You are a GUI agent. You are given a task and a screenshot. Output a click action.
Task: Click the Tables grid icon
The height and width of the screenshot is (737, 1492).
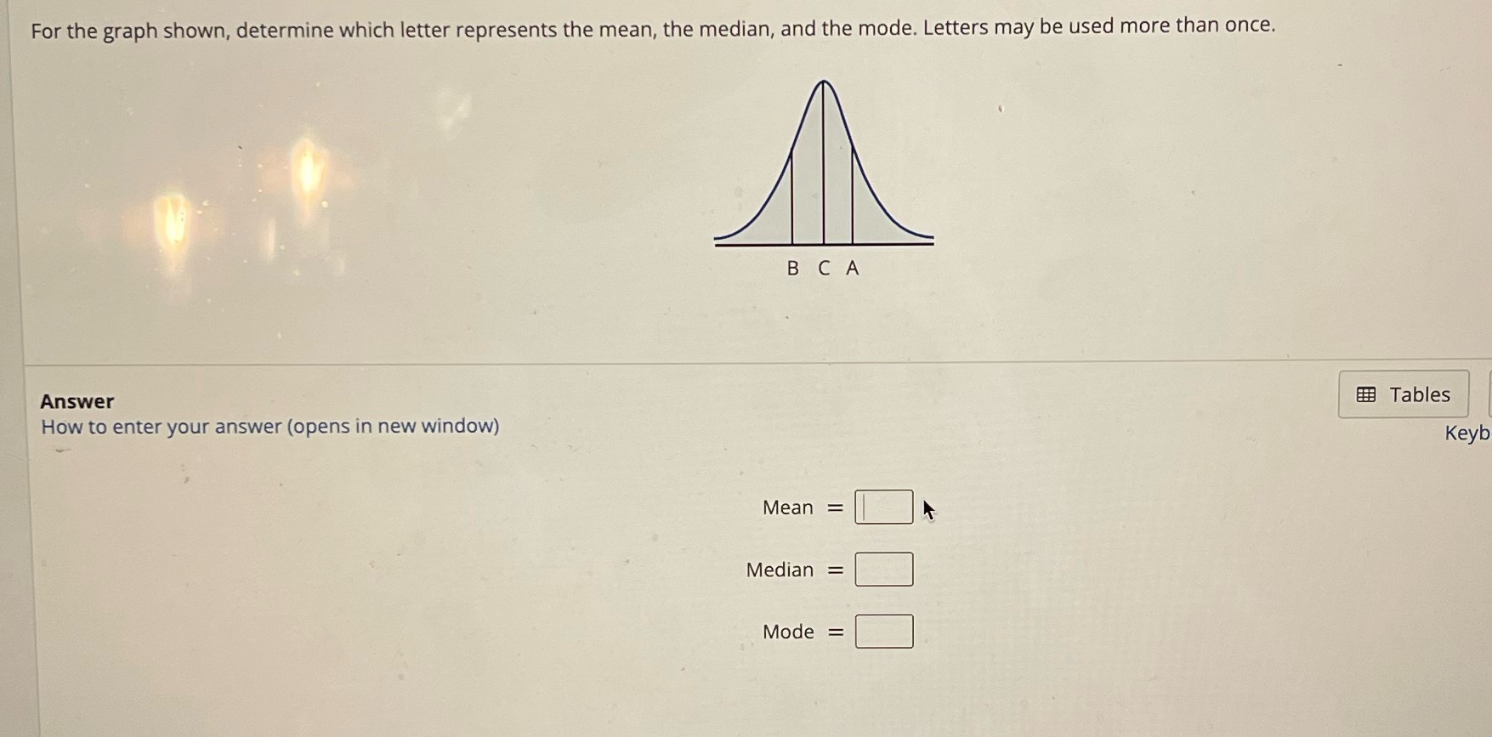[x=1367, y=394]
